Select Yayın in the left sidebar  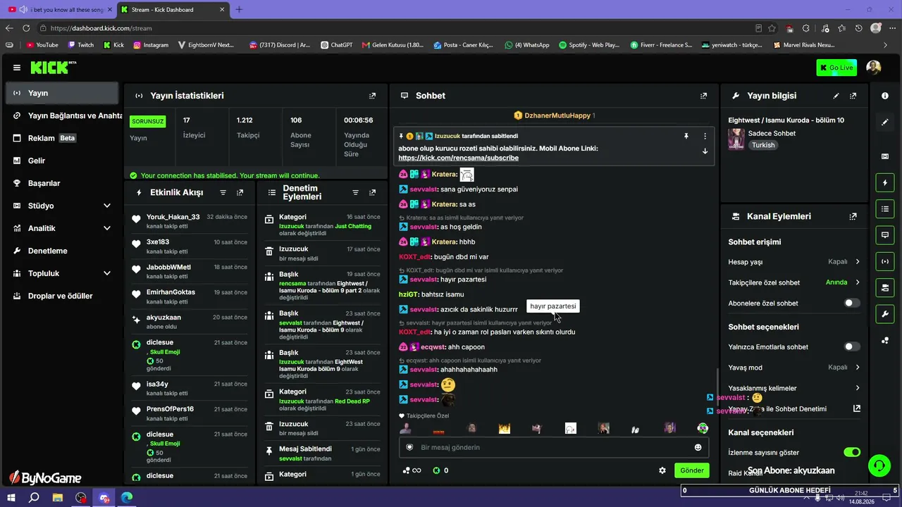(62, 93)
